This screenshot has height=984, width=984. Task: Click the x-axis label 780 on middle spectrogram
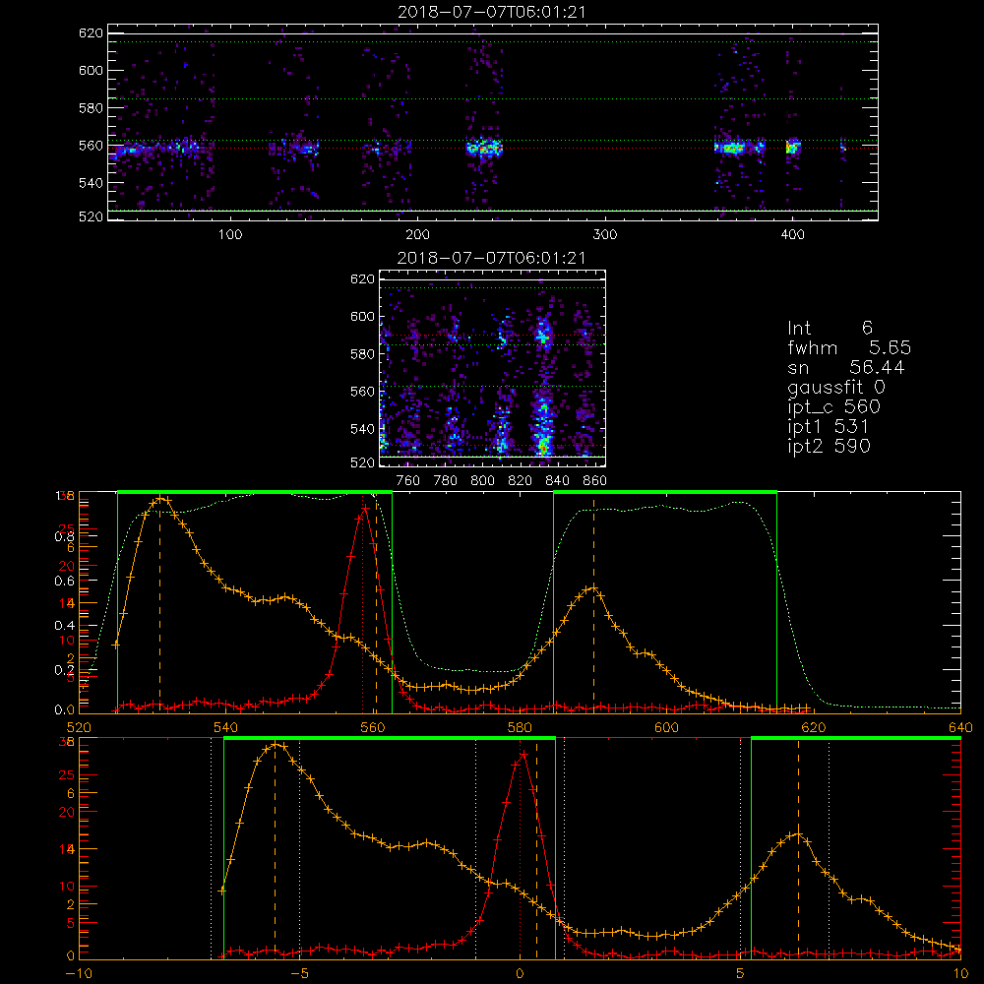[x=446, y=481]
